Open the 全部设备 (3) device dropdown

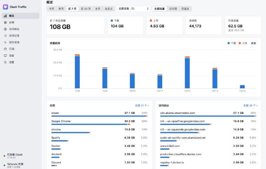[x=133, y=9]
